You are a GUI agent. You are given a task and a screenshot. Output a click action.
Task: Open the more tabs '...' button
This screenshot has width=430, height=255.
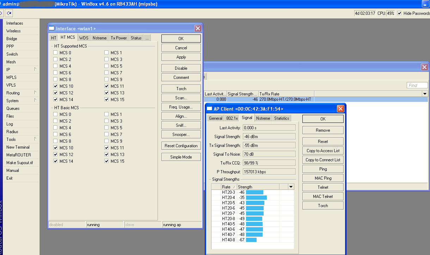[147, 38]
